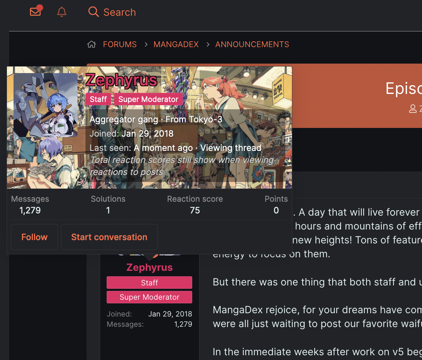This screenshot has height=360, width=422.
Task: Go to the forum home icon
Action: pos(91,44)
